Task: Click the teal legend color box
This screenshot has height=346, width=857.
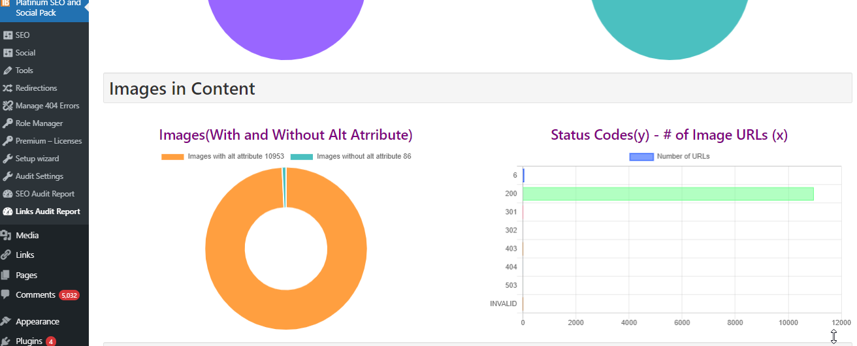Action: (302, 157)
